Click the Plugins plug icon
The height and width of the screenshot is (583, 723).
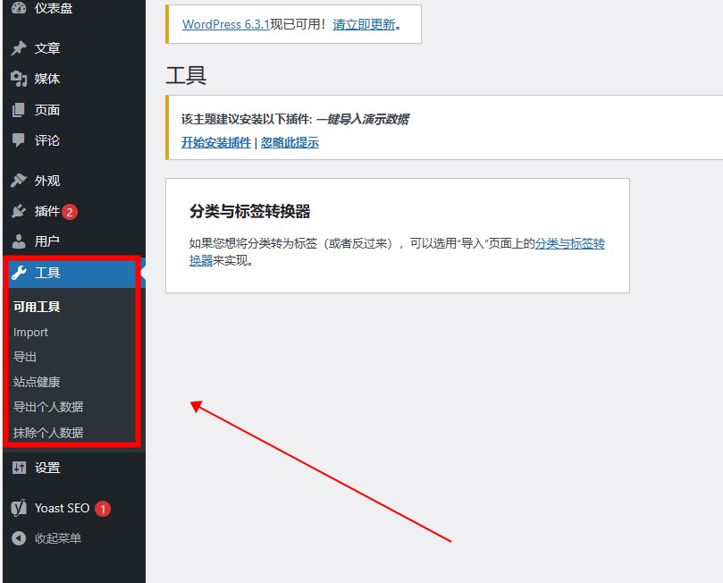click(x=19, y=211)
